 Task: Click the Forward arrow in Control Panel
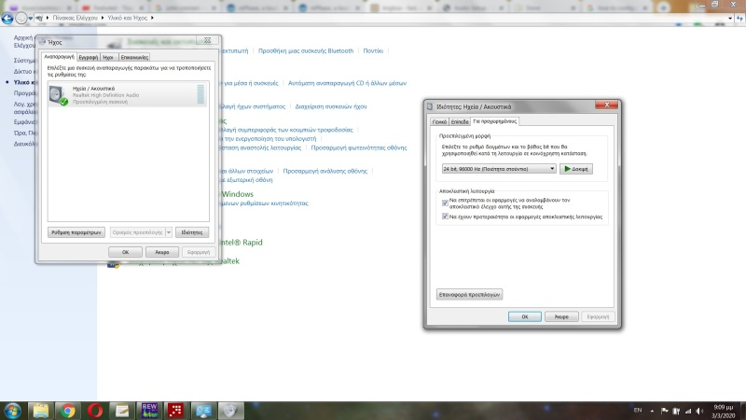click(21, 18)
